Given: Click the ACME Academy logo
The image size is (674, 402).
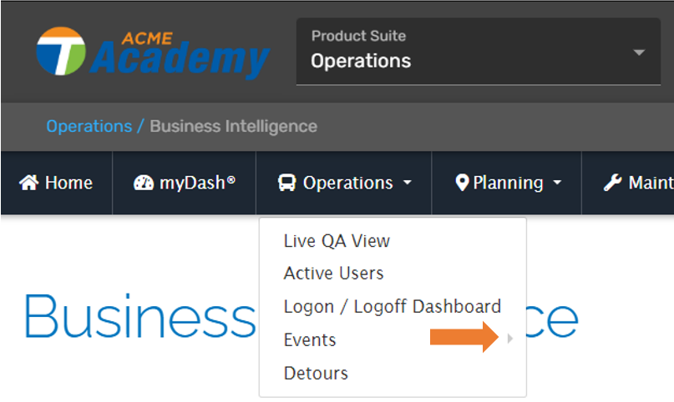Looking at the screenshot, I should (153, 53).
